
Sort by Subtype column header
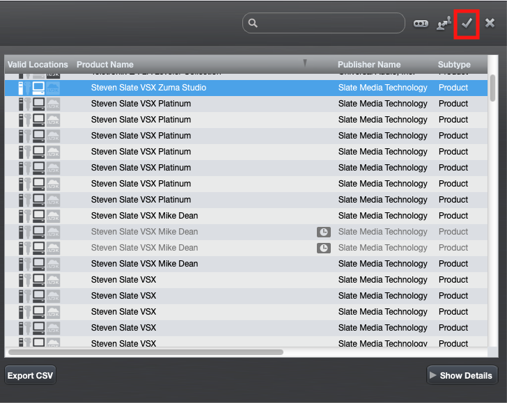click(x=454, y=64)
